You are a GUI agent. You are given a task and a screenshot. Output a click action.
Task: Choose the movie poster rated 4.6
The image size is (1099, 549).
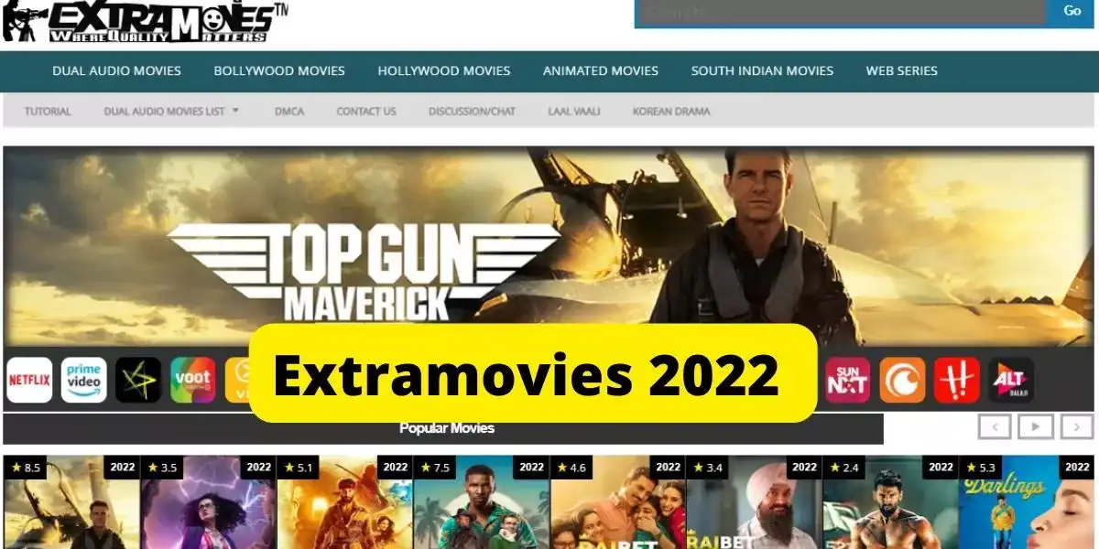(617, 502)
